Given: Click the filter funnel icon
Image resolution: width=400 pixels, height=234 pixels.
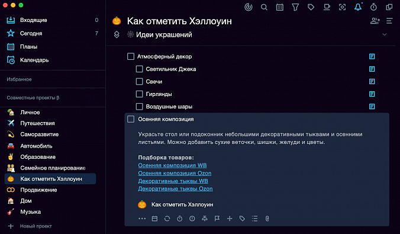Looking at the screenshot, I should [295, 7].
